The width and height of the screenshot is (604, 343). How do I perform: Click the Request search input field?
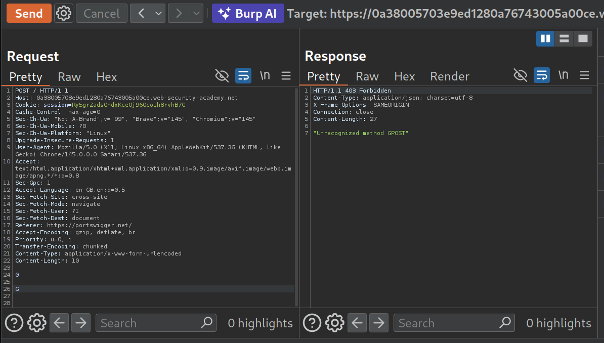pos(149,323)
